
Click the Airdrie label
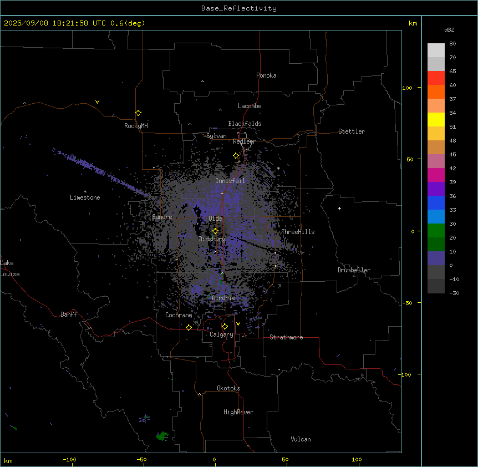(x=224, y=298)
